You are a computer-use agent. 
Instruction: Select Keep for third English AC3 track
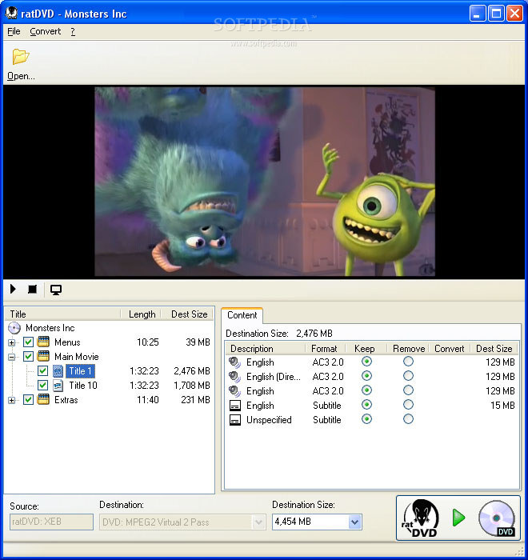366,390
